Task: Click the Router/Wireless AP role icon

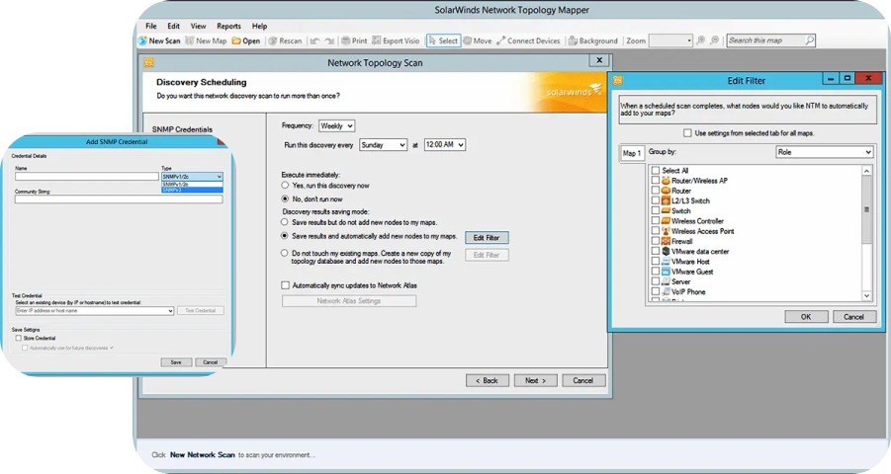Action: [666, 181]
